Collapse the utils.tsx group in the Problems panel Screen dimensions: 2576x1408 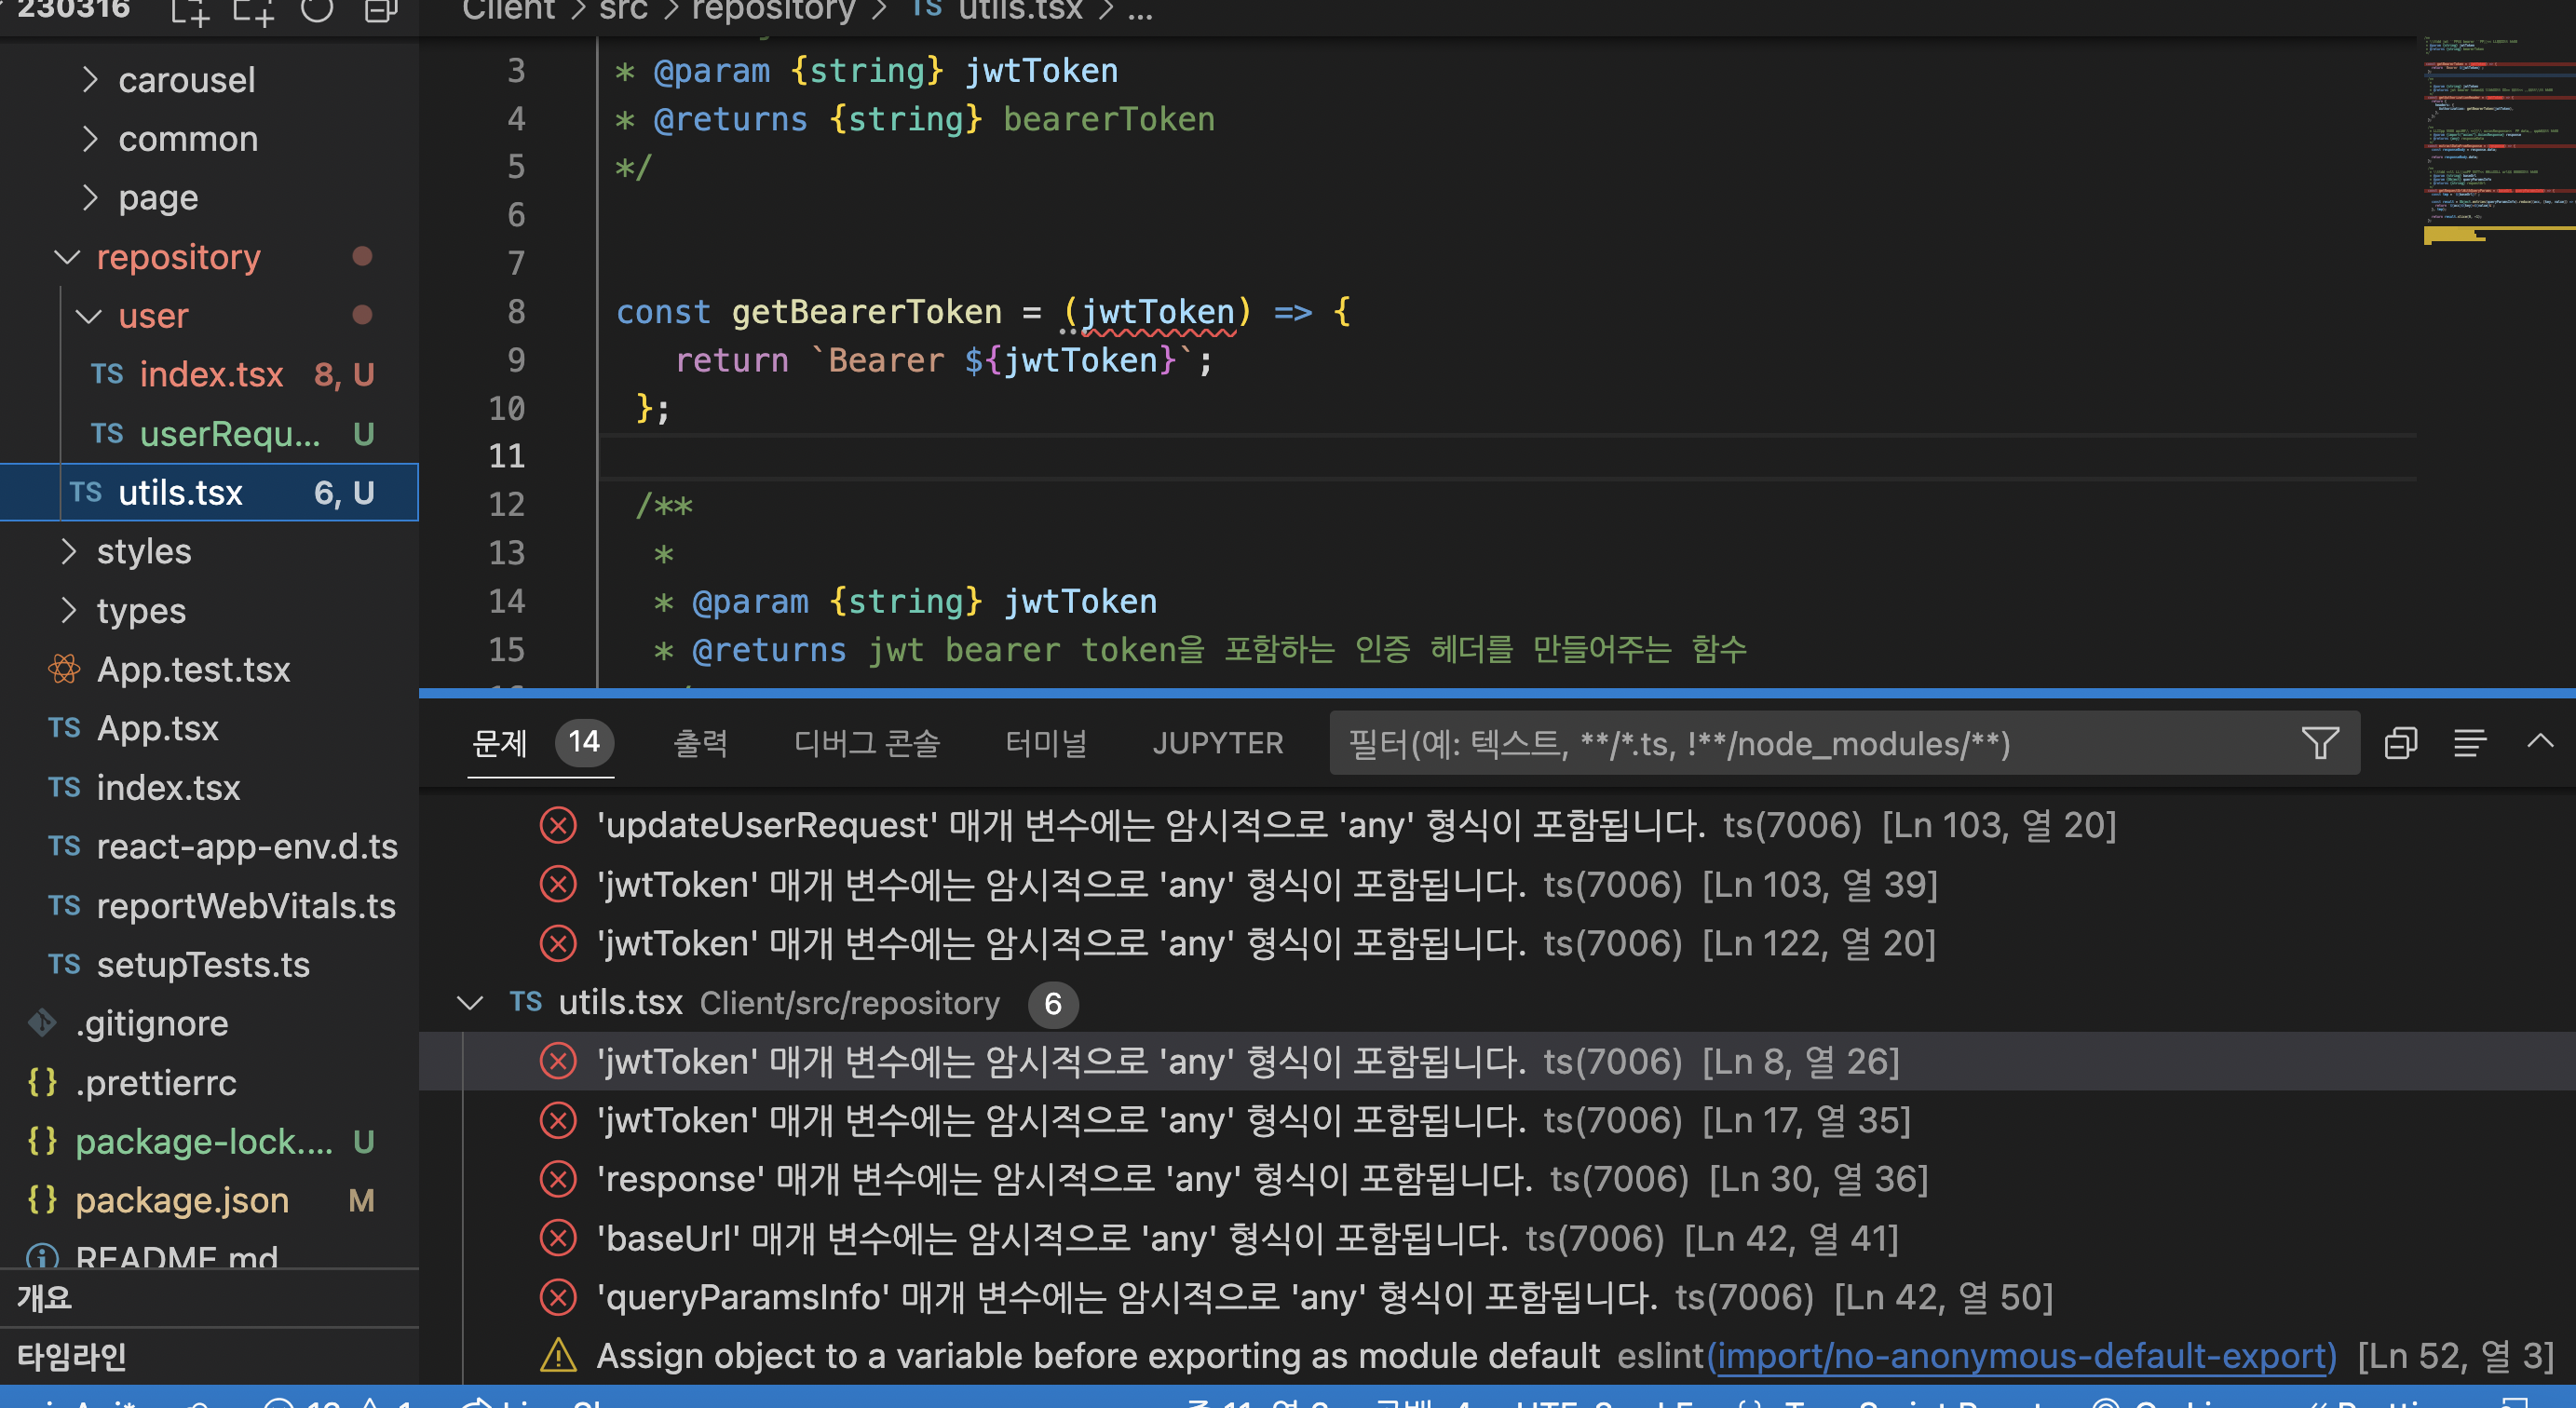coord(470,1003)
